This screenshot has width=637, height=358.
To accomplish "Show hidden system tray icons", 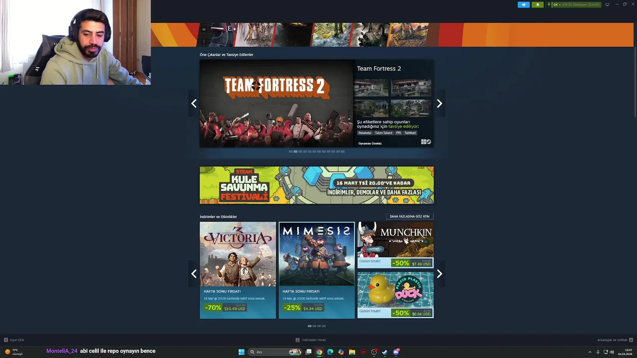I will pos(590,352).
